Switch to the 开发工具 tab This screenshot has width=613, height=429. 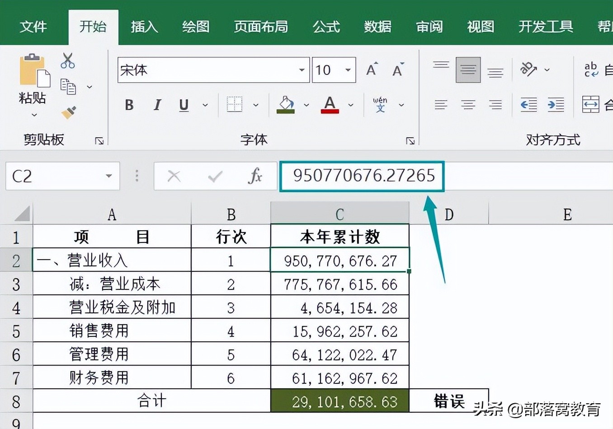tap(546, 27)
